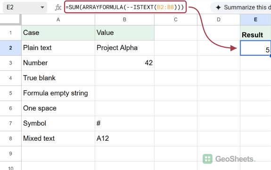Viewport: 271px width, 170px height.
Task: Select row 9 header
Action: [x=10, y=154]
